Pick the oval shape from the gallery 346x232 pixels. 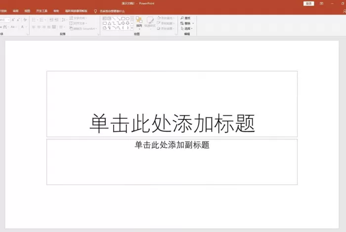(x=128, y=18)
